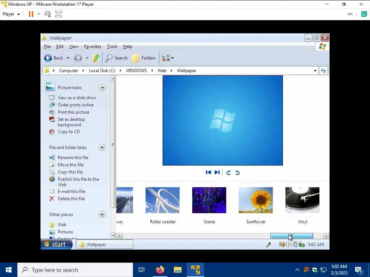Click the task pane scroll down arrow
Image resolution: width=370 pixels, height=277 pixels.
pyautogui.click(x=113, y=236)
